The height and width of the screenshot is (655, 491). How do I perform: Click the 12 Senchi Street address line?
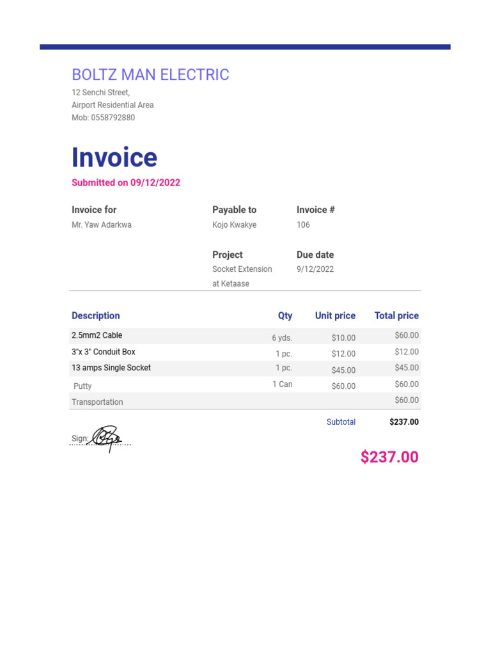(100, 93)
